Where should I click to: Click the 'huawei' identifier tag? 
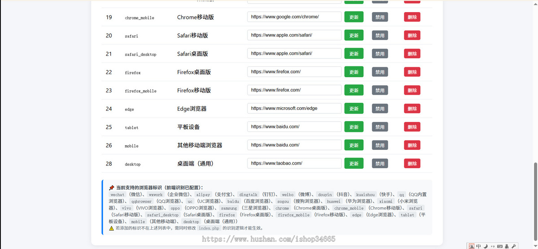[333, 201]
